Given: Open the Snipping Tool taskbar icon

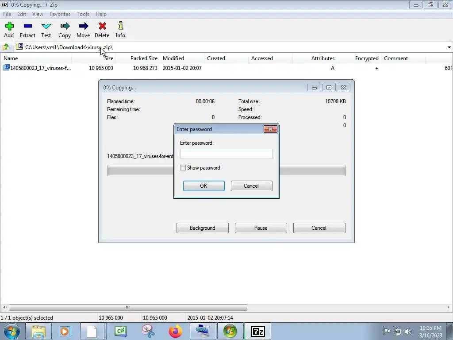Looking at the screenshot, I should click(148, 331).
